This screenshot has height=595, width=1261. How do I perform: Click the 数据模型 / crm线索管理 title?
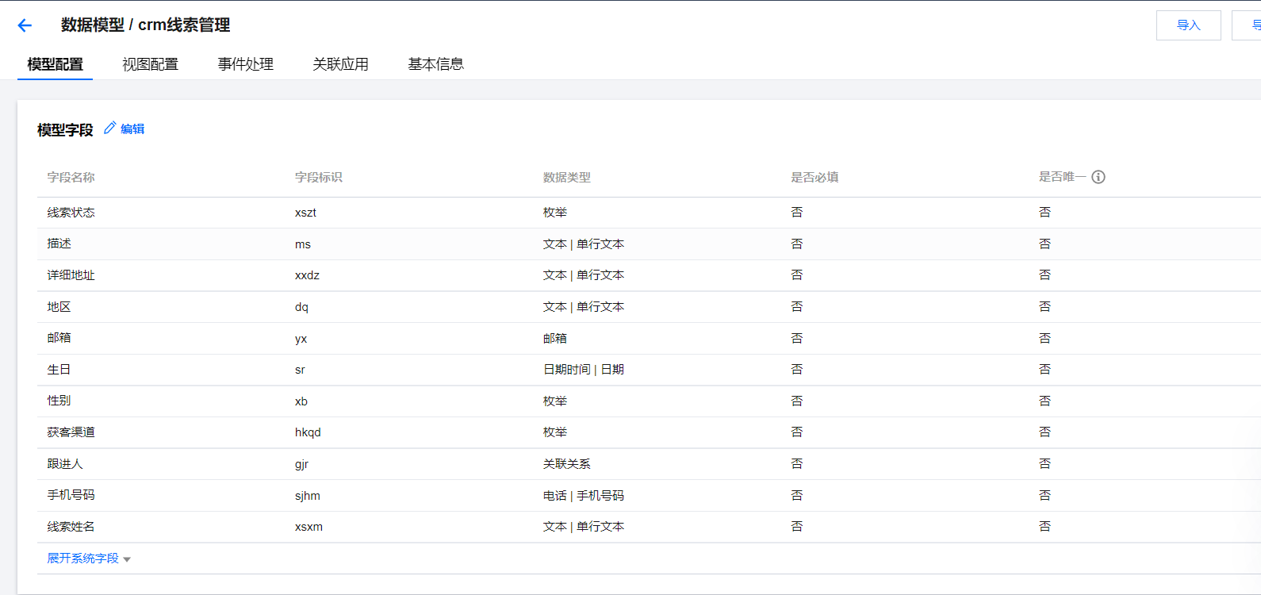point(145,25)
